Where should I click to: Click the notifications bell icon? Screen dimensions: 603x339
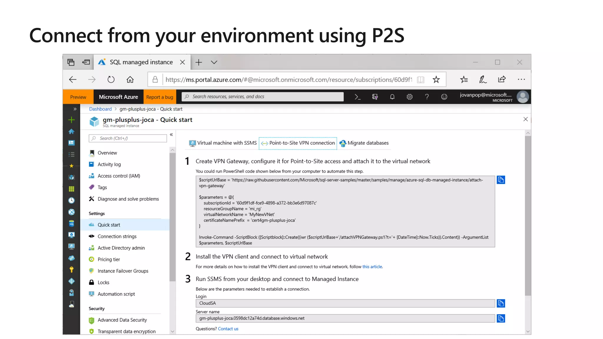(392, 97)
